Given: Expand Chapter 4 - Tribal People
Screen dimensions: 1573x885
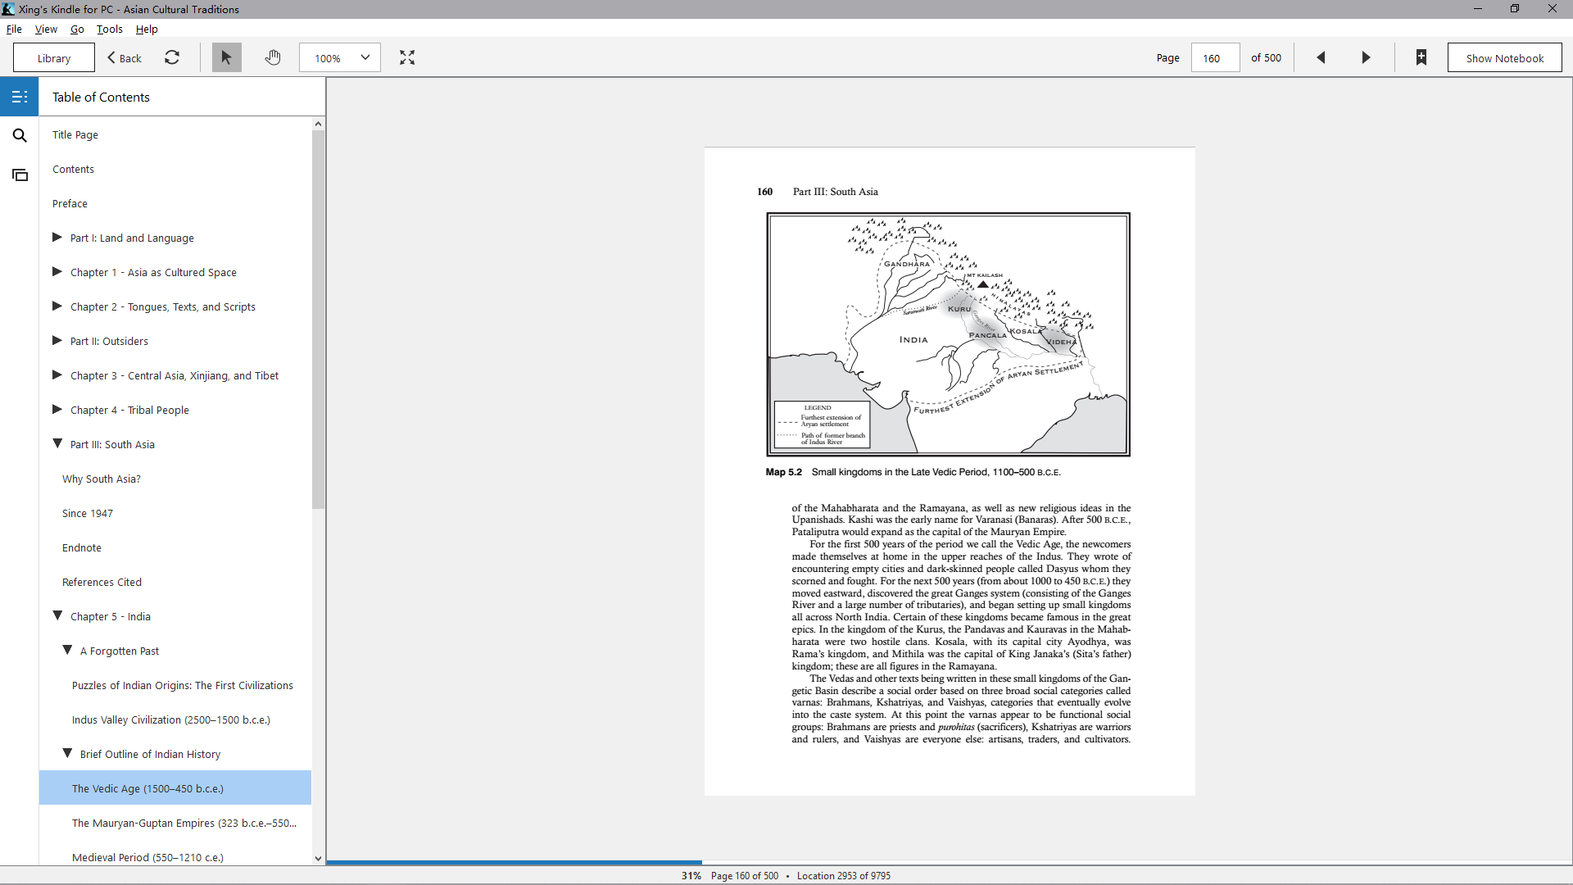Looking at the screenshot, I should [x=57, y=410].
